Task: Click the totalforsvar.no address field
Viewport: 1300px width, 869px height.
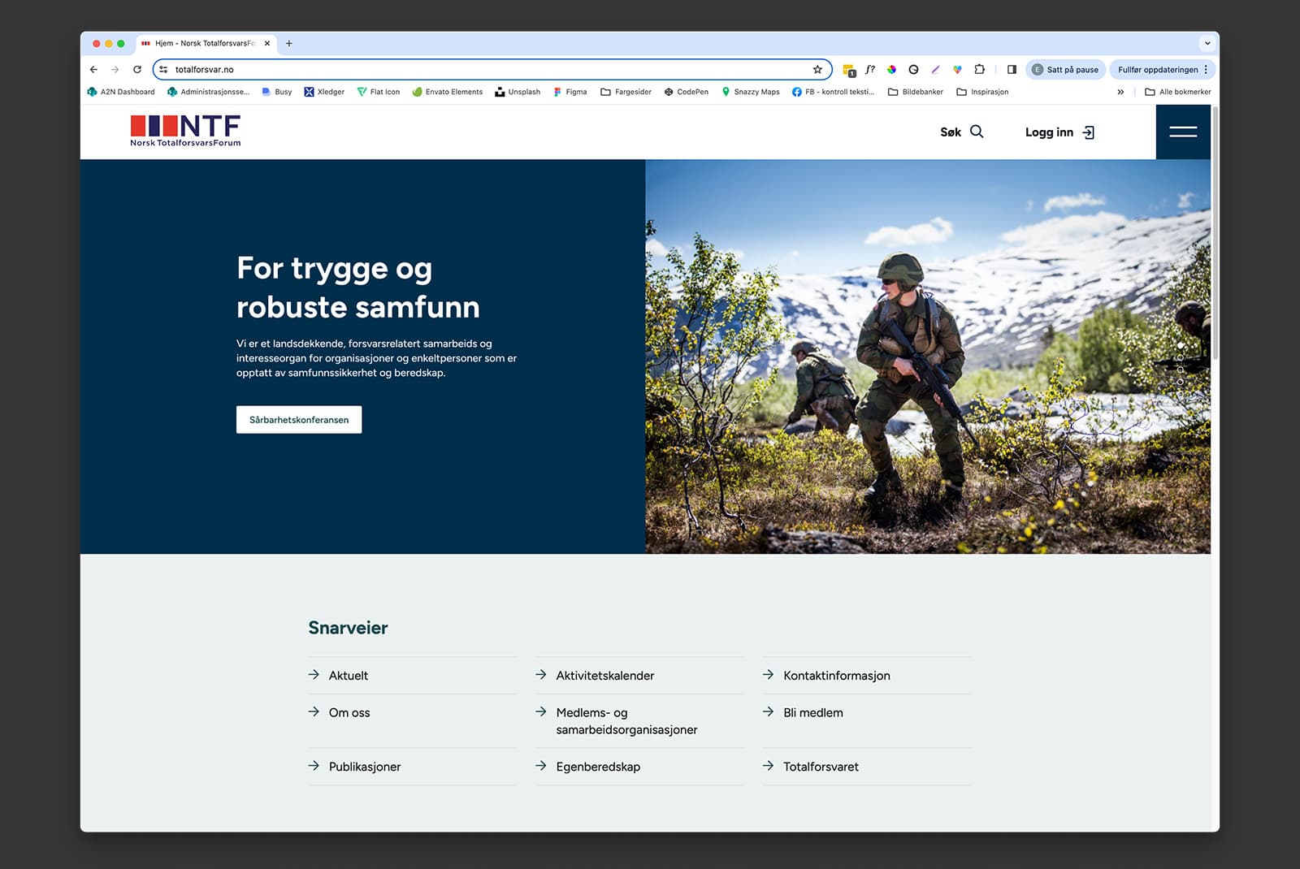Action: click(x=487, y=70)
